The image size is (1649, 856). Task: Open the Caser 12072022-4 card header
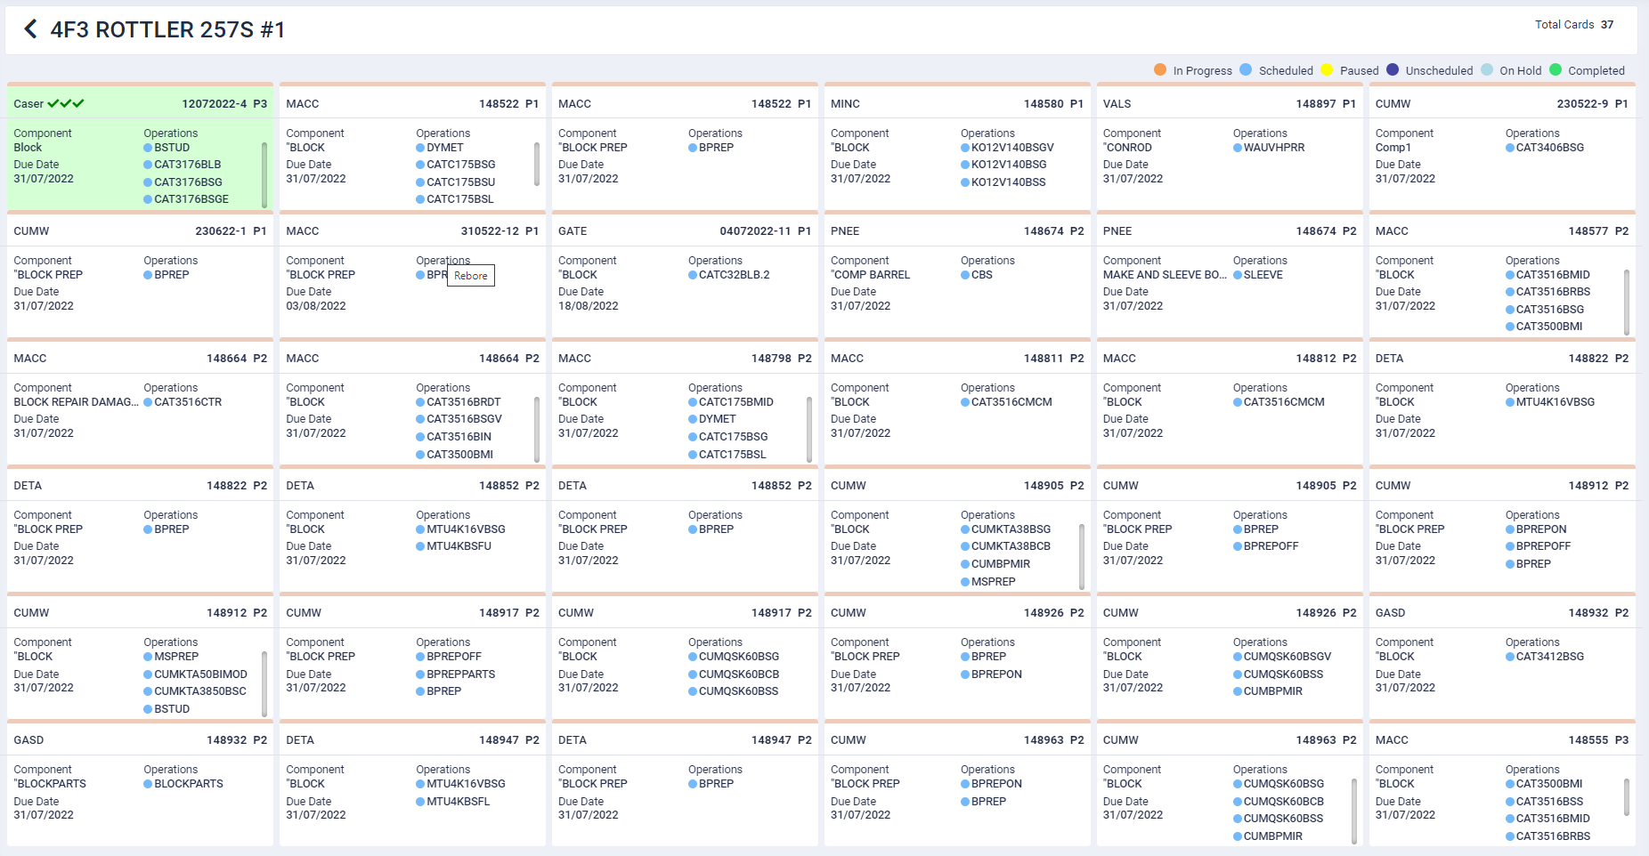140,104
